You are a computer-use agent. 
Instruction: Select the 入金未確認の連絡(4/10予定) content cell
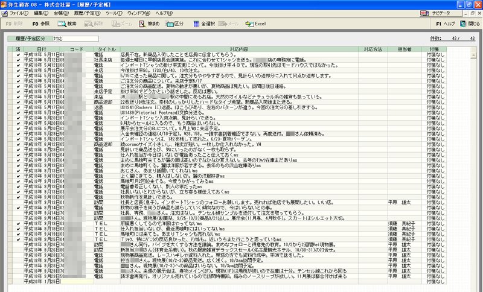pos(239,134)
